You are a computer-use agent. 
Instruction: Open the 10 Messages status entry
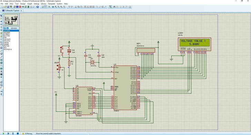[x=27, y=134]
